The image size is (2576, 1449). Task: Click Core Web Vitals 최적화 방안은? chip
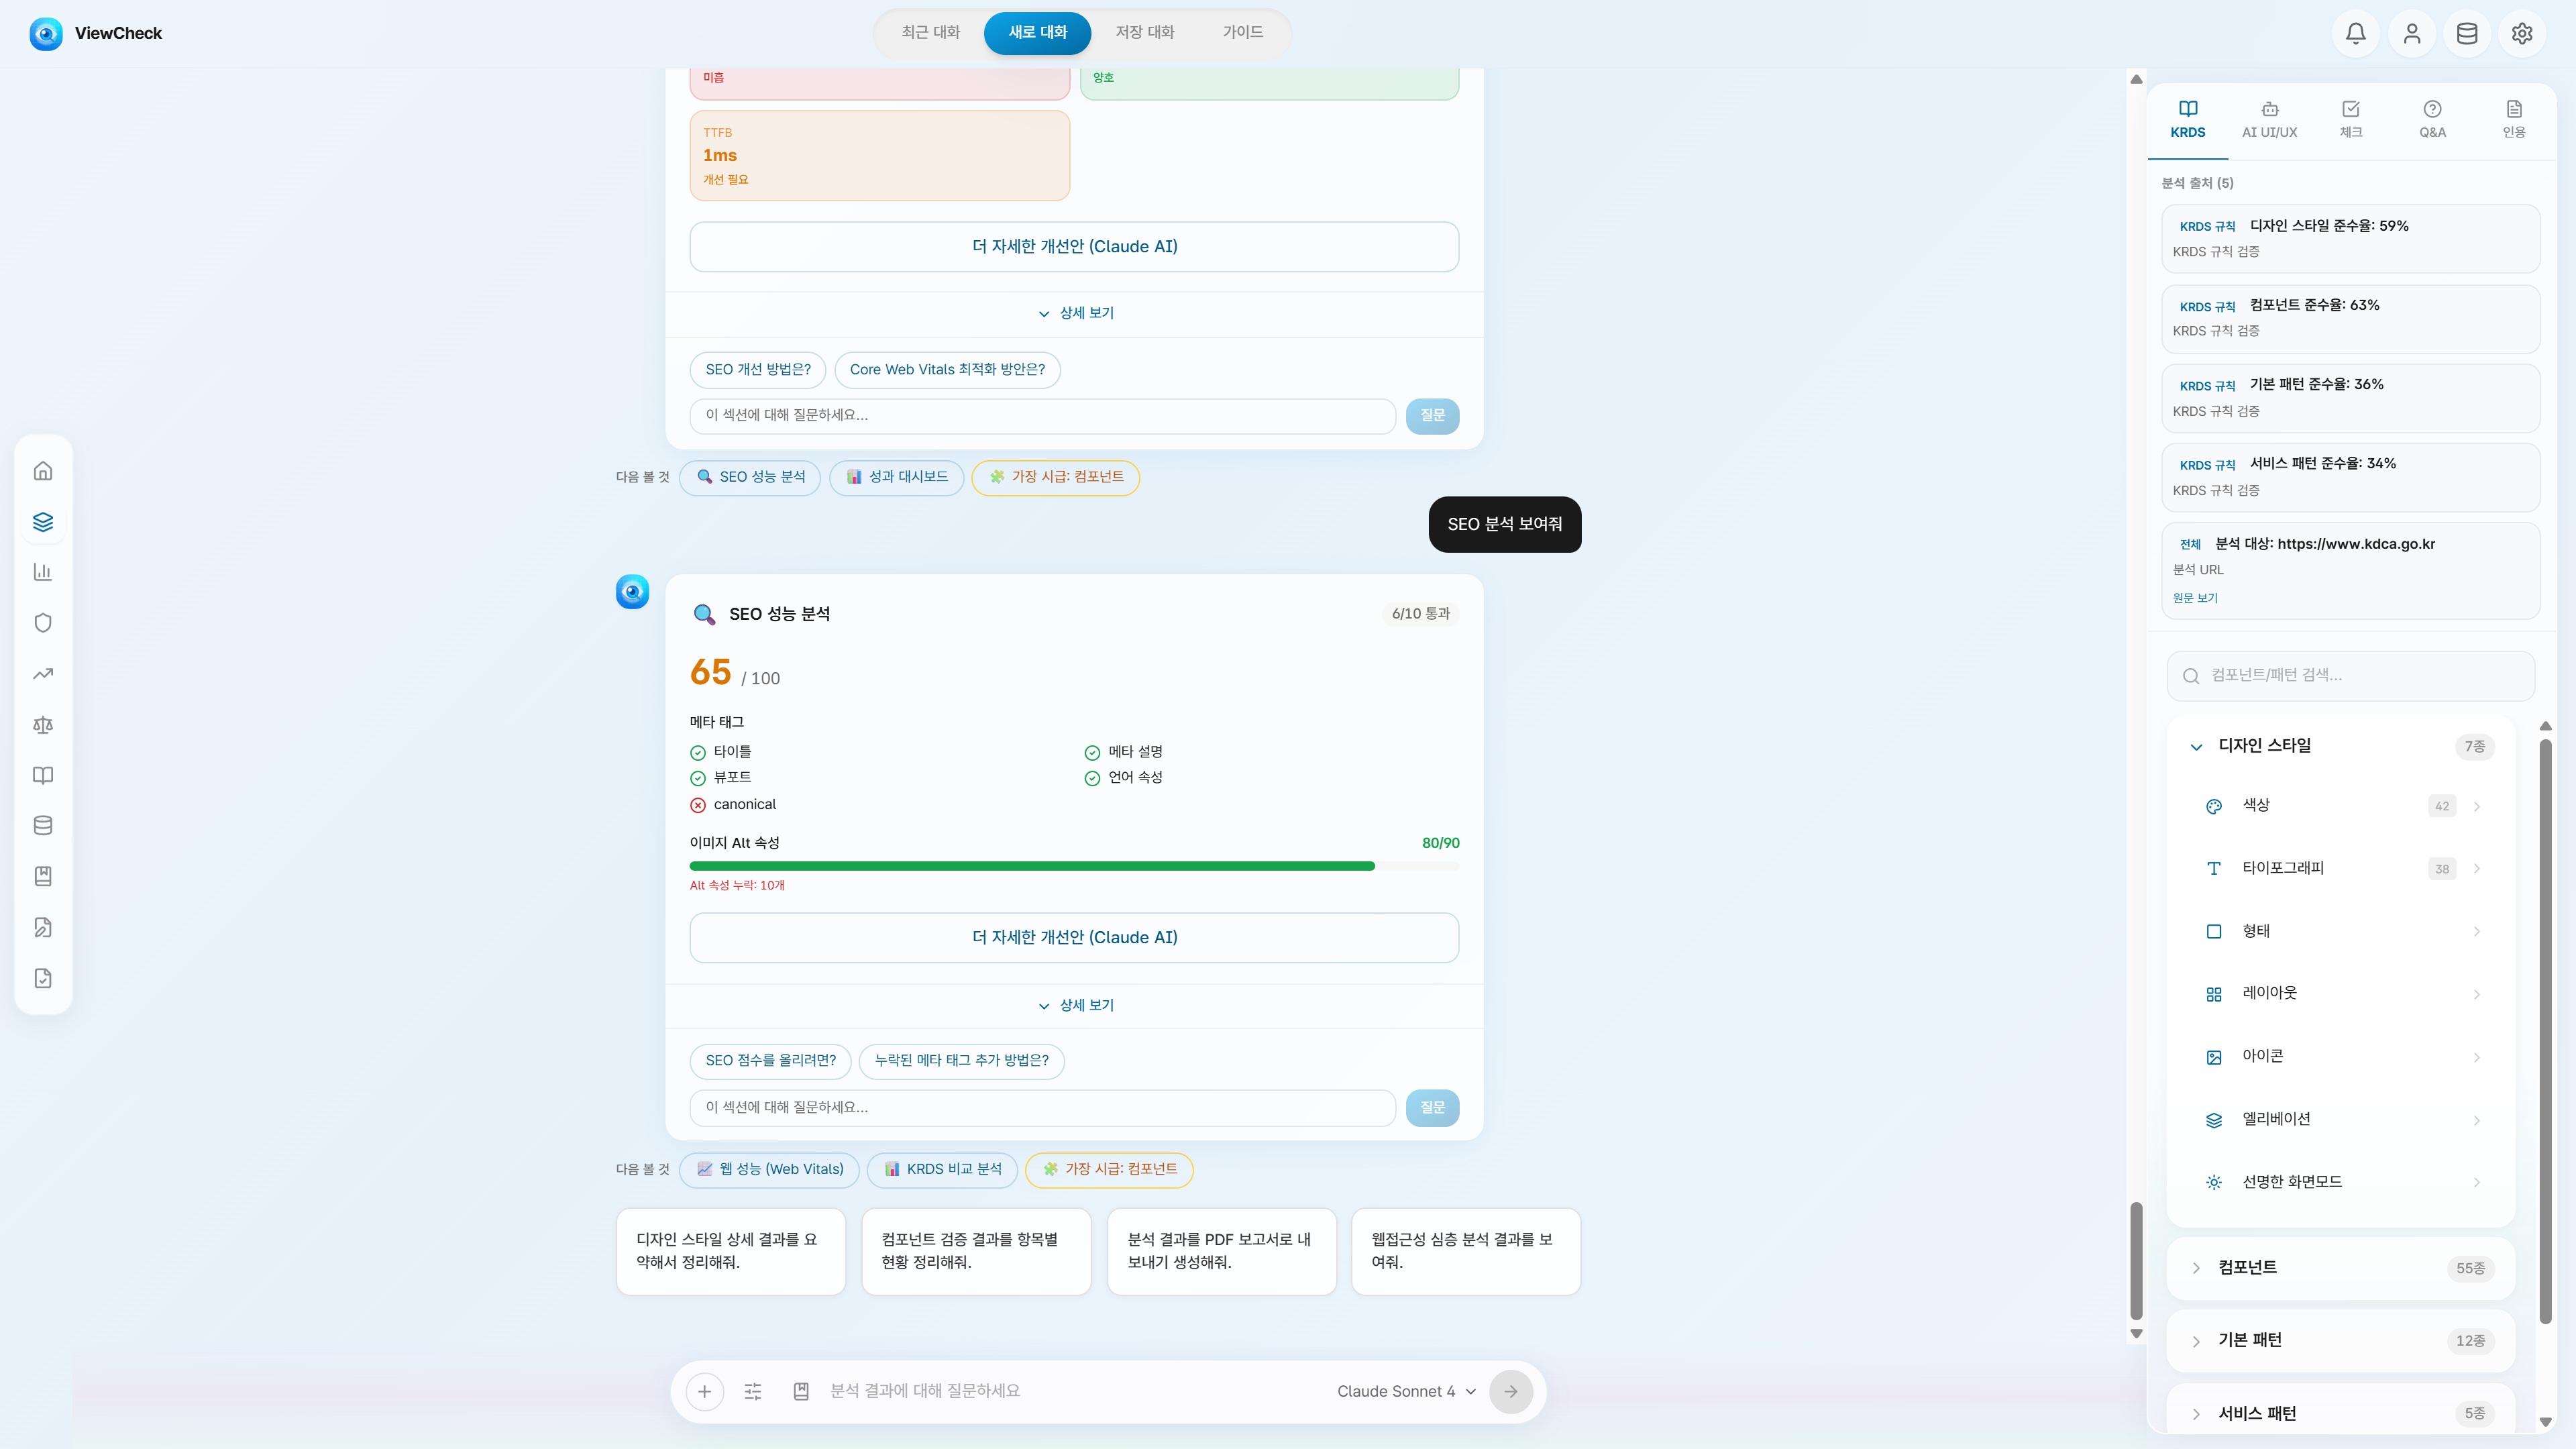coord(947,369)
